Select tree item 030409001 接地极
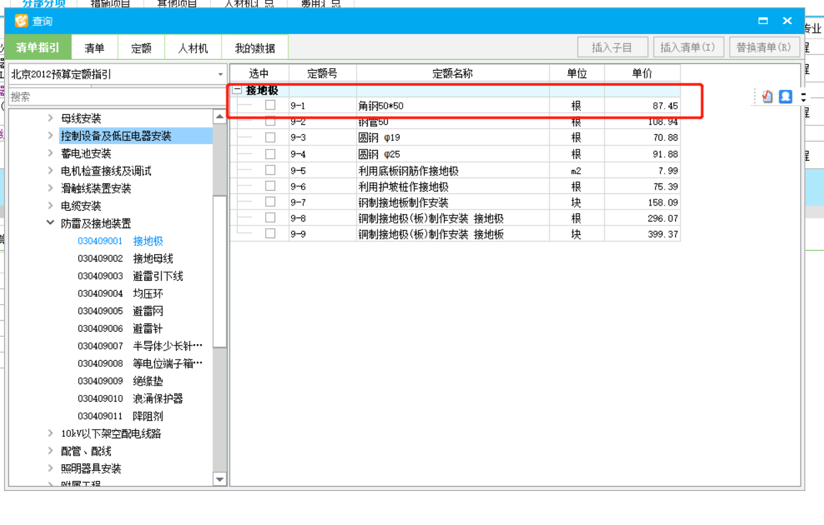 [x=120, y=241]
